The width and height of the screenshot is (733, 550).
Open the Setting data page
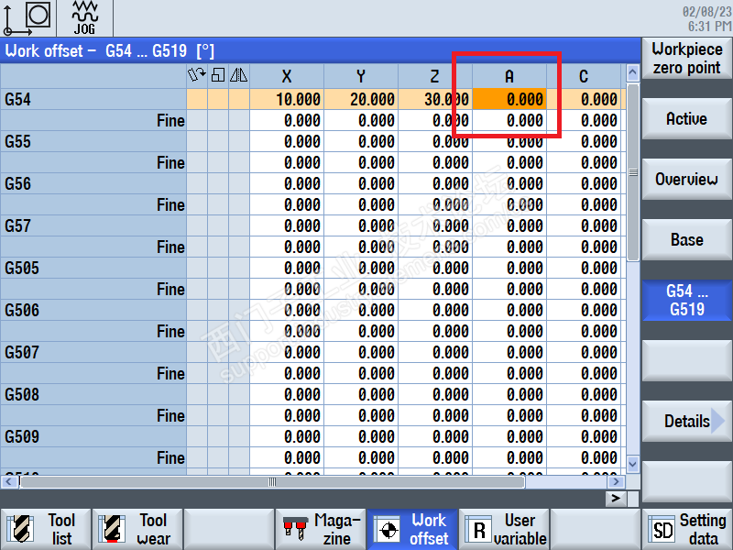688,530
